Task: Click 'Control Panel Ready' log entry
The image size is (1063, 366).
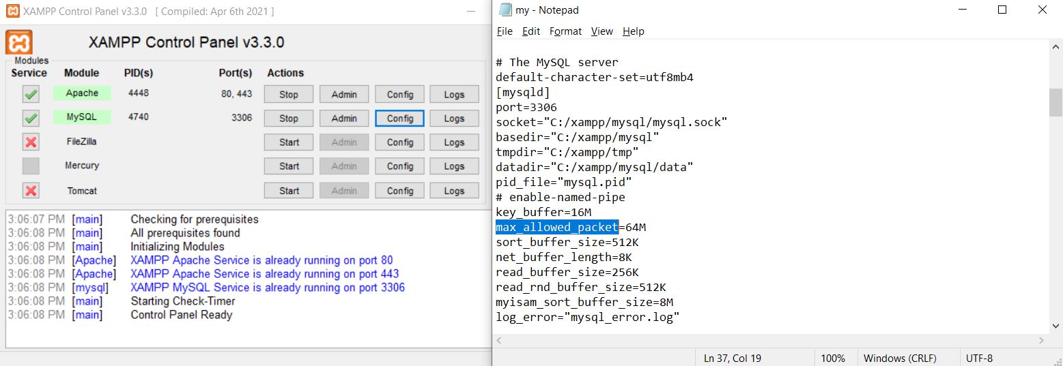Action: click(x=182, y=315)
